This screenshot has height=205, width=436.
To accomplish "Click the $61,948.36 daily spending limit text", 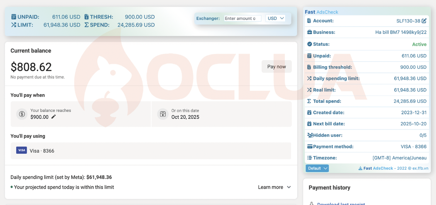I will [x=99, y=177].
